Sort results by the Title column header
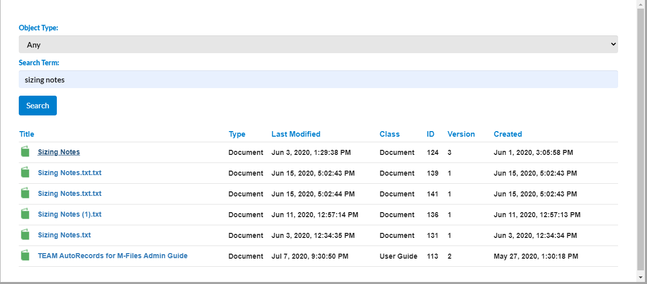 27,134
